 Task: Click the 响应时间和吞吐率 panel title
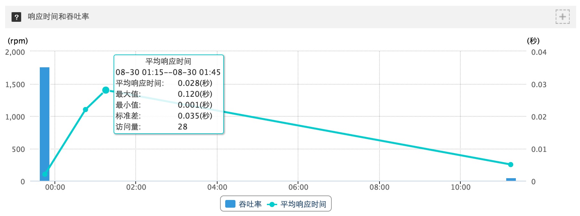(58, 17)
